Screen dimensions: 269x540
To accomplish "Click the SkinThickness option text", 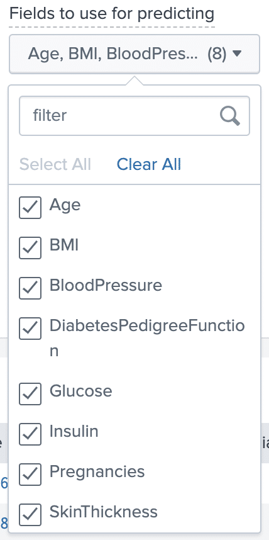I will point(104,512).
